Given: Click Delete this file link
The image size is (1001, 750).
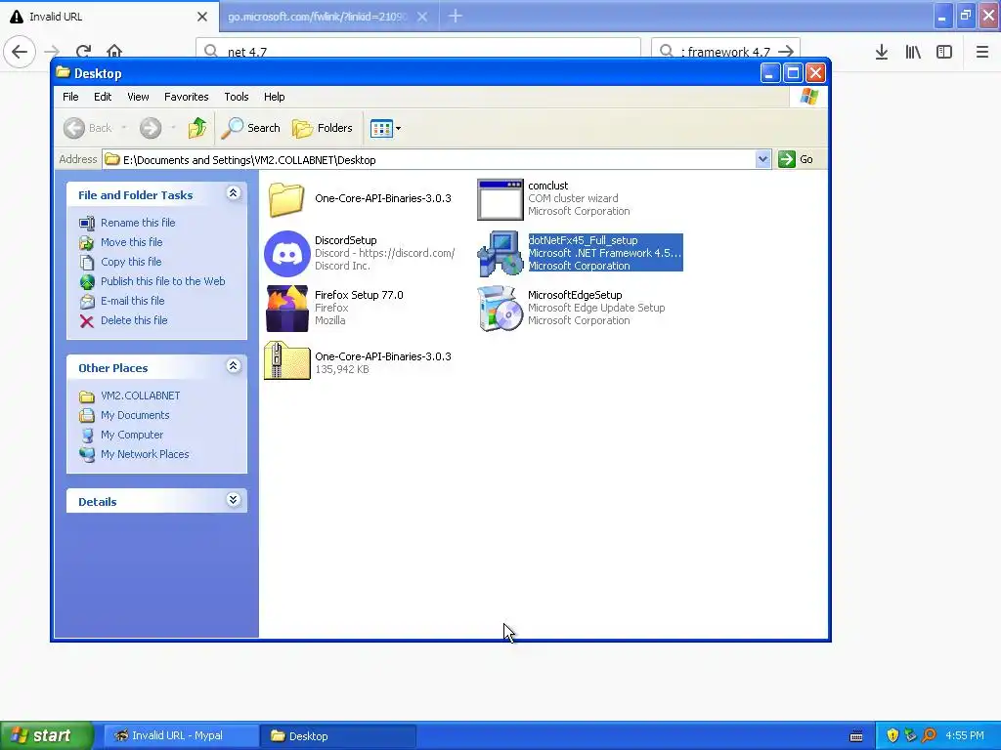Looking at the screenshot, I should [x=134, y=320].
